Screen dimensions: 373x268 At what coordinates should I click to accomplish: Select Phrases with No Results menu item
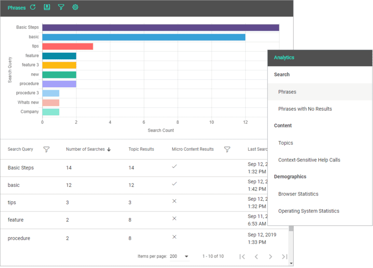[x=320, y=109]
